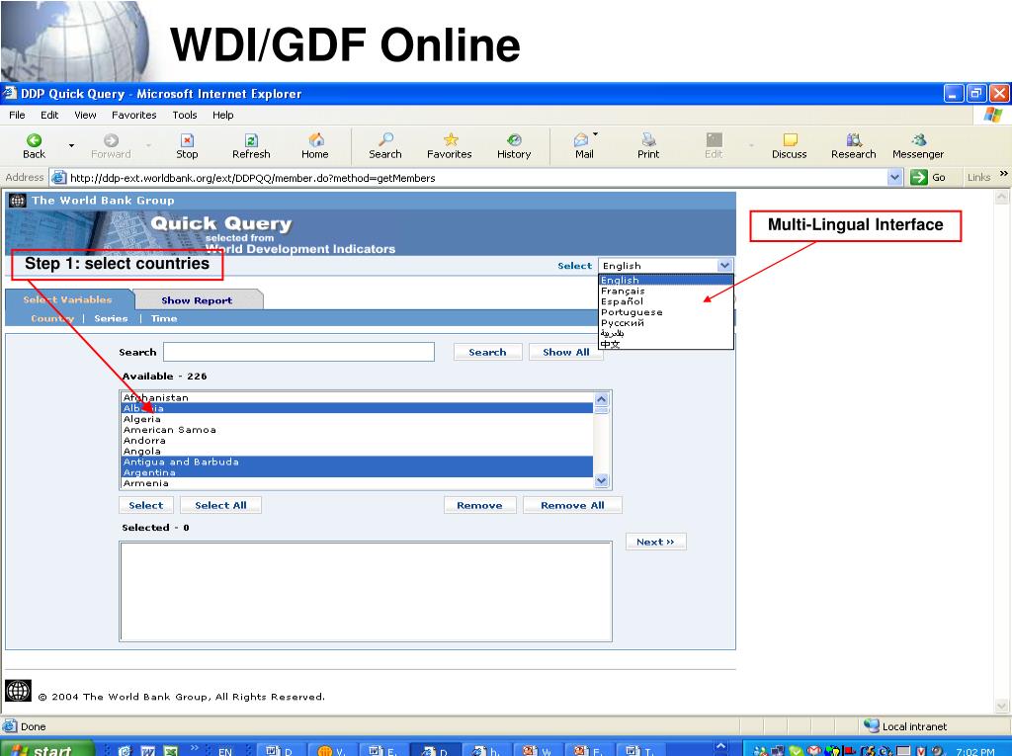Open the History icon
The width and height of the screenshot is (1012, 756).
point(514,139)
